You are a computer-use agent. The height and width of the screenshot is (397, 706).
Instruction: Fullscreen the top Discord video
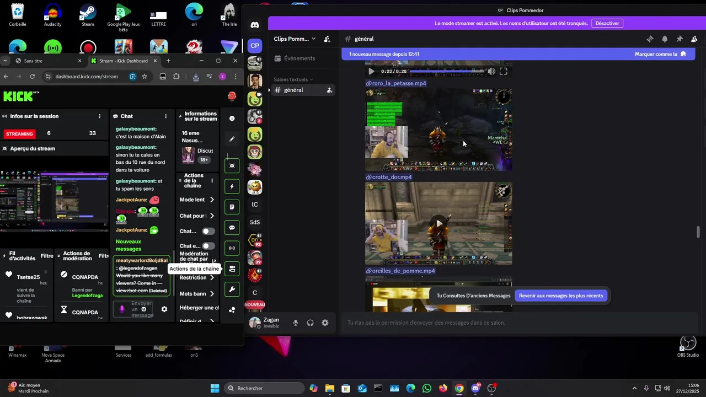point(504,71)
